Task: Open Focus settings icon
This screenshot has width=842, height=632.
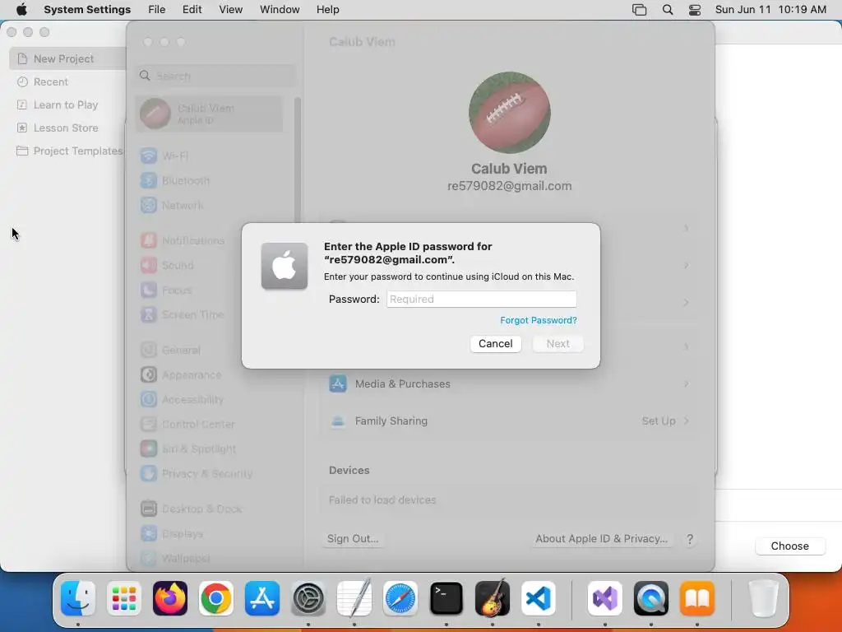Action: point(149,290)
